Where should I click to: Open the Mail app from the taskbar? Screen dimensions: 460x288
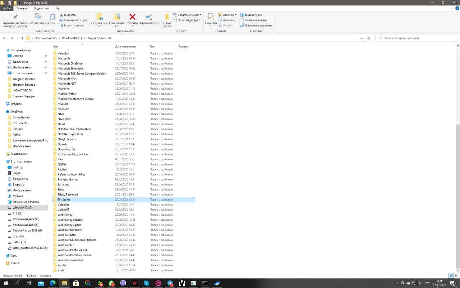coord(41,283)
